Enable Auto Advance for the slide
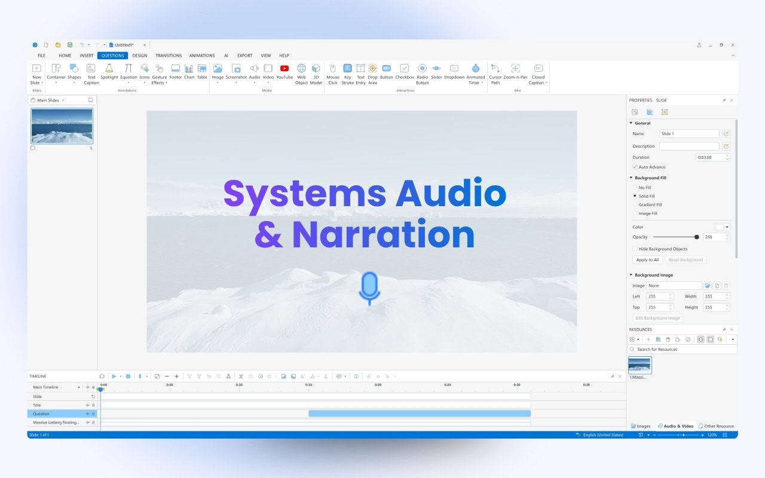765x478 pixels. pos(635,167)
